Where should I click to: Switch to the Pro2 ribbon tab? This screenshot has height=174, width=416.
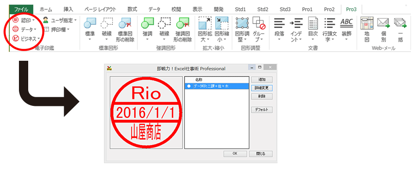[x=329, y=10]
